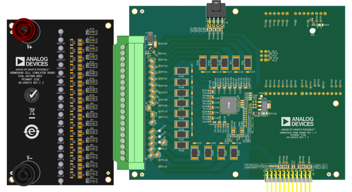Click the TP17 test point label
Image resolution: width=352 pixels, height=192 pixels.
tap(274, 51)
